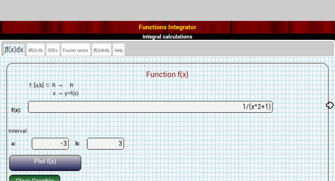
Task: Click the Interval: label
Action: (18, 131)
